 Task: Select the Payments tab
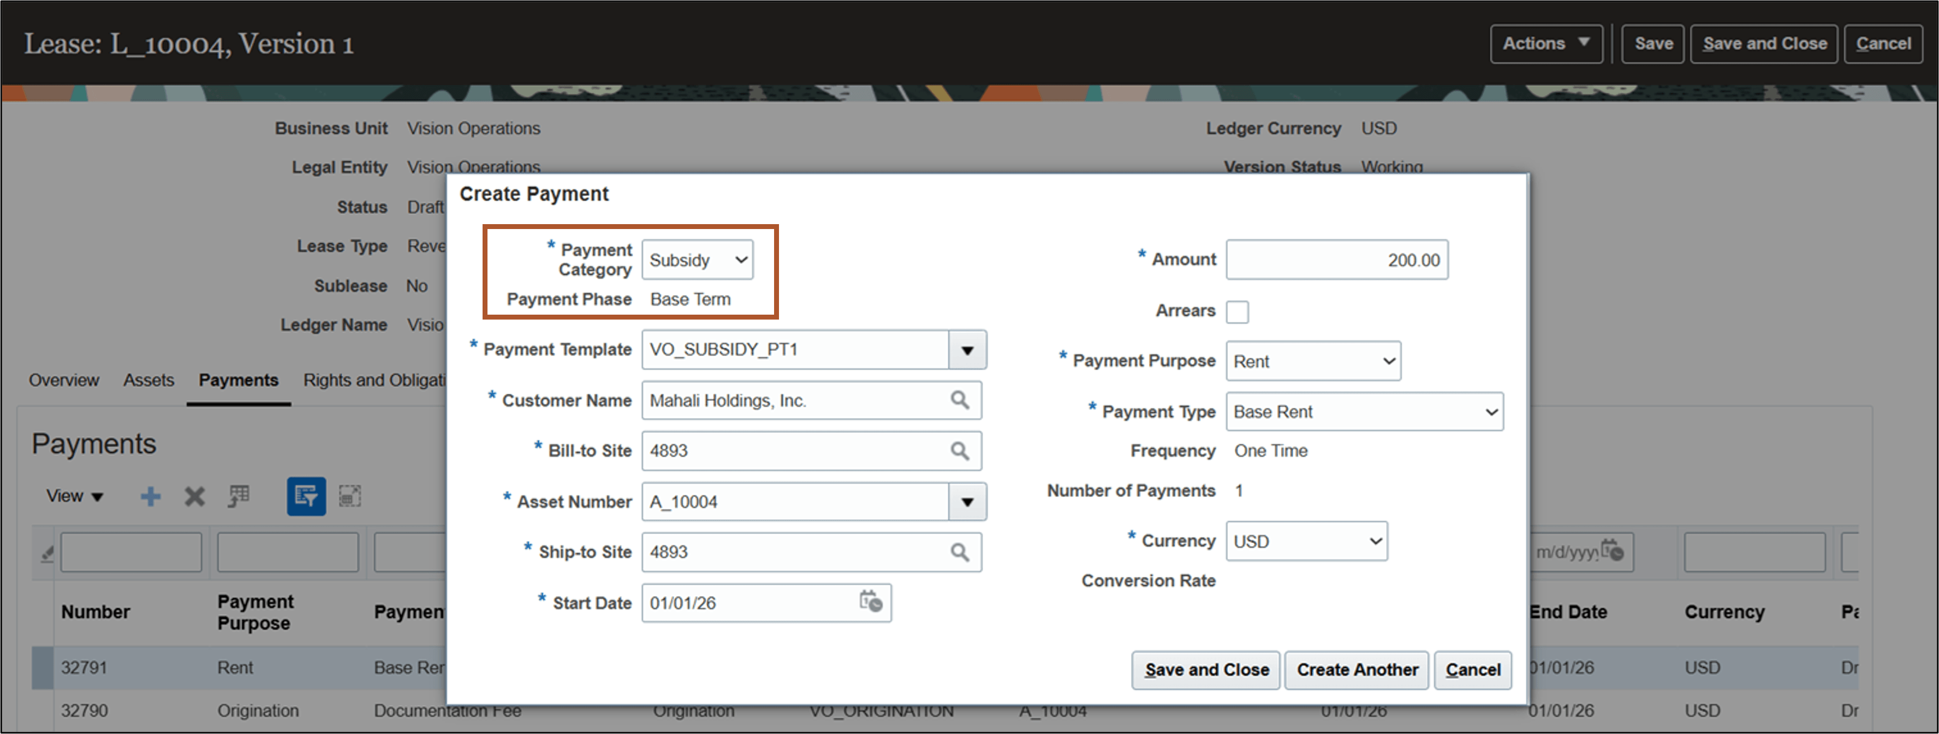tap(239, 381)
